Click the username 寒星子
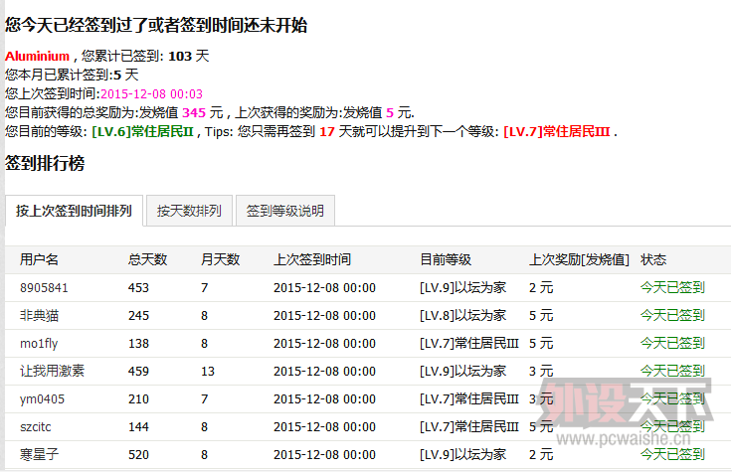This screenshot has width=732, height=472. point(39,455)
